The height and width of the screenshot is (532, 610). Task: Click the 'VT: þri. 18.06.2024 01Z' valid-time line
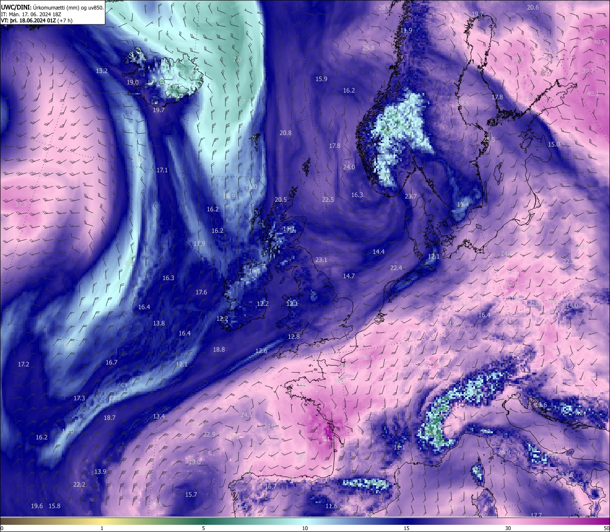click(x=36, y=21)
